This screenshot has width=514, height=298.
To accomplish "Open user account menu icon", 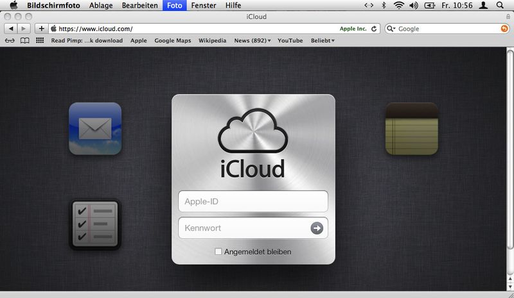I will [484, 5].
